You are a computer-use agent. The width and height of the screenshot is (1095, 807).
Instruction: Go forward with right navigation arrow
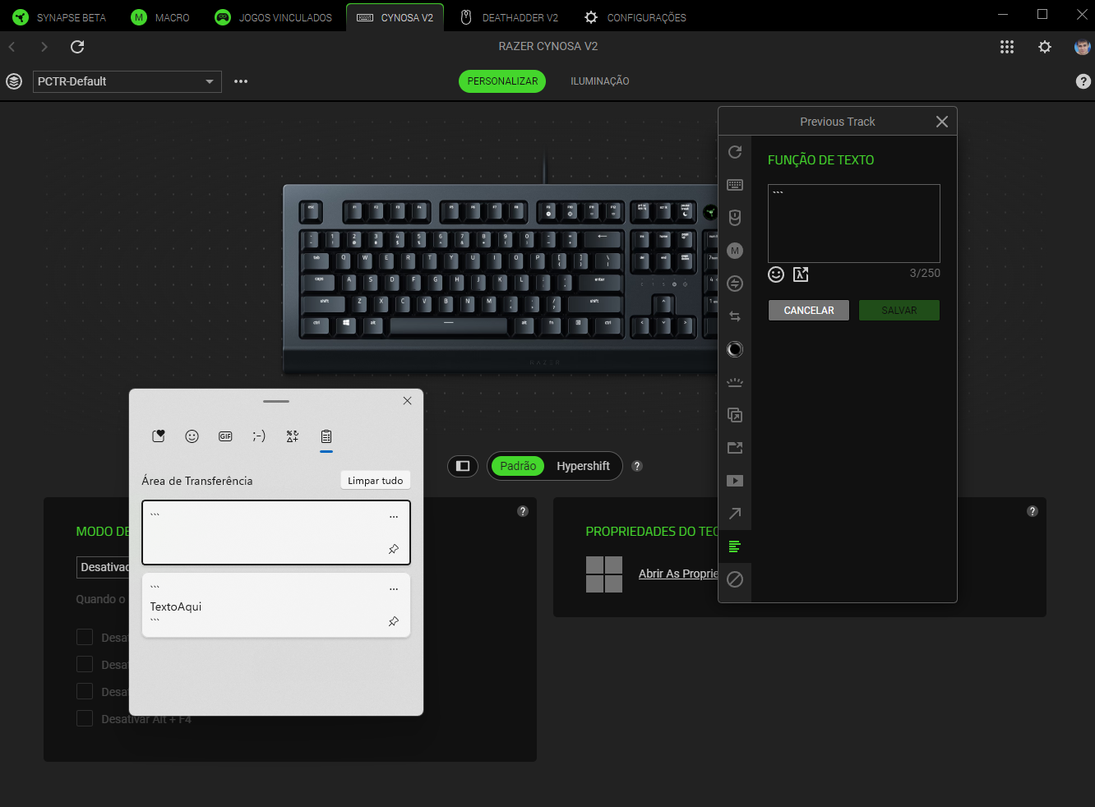(44, 47)
